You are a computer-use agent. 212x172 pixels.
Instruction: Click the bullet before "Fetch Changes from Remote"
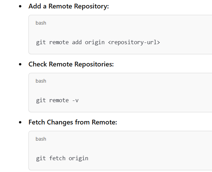click(21, 123)
